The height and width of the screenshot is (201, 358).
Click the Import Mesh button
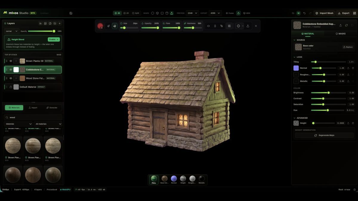coord(324,13)
